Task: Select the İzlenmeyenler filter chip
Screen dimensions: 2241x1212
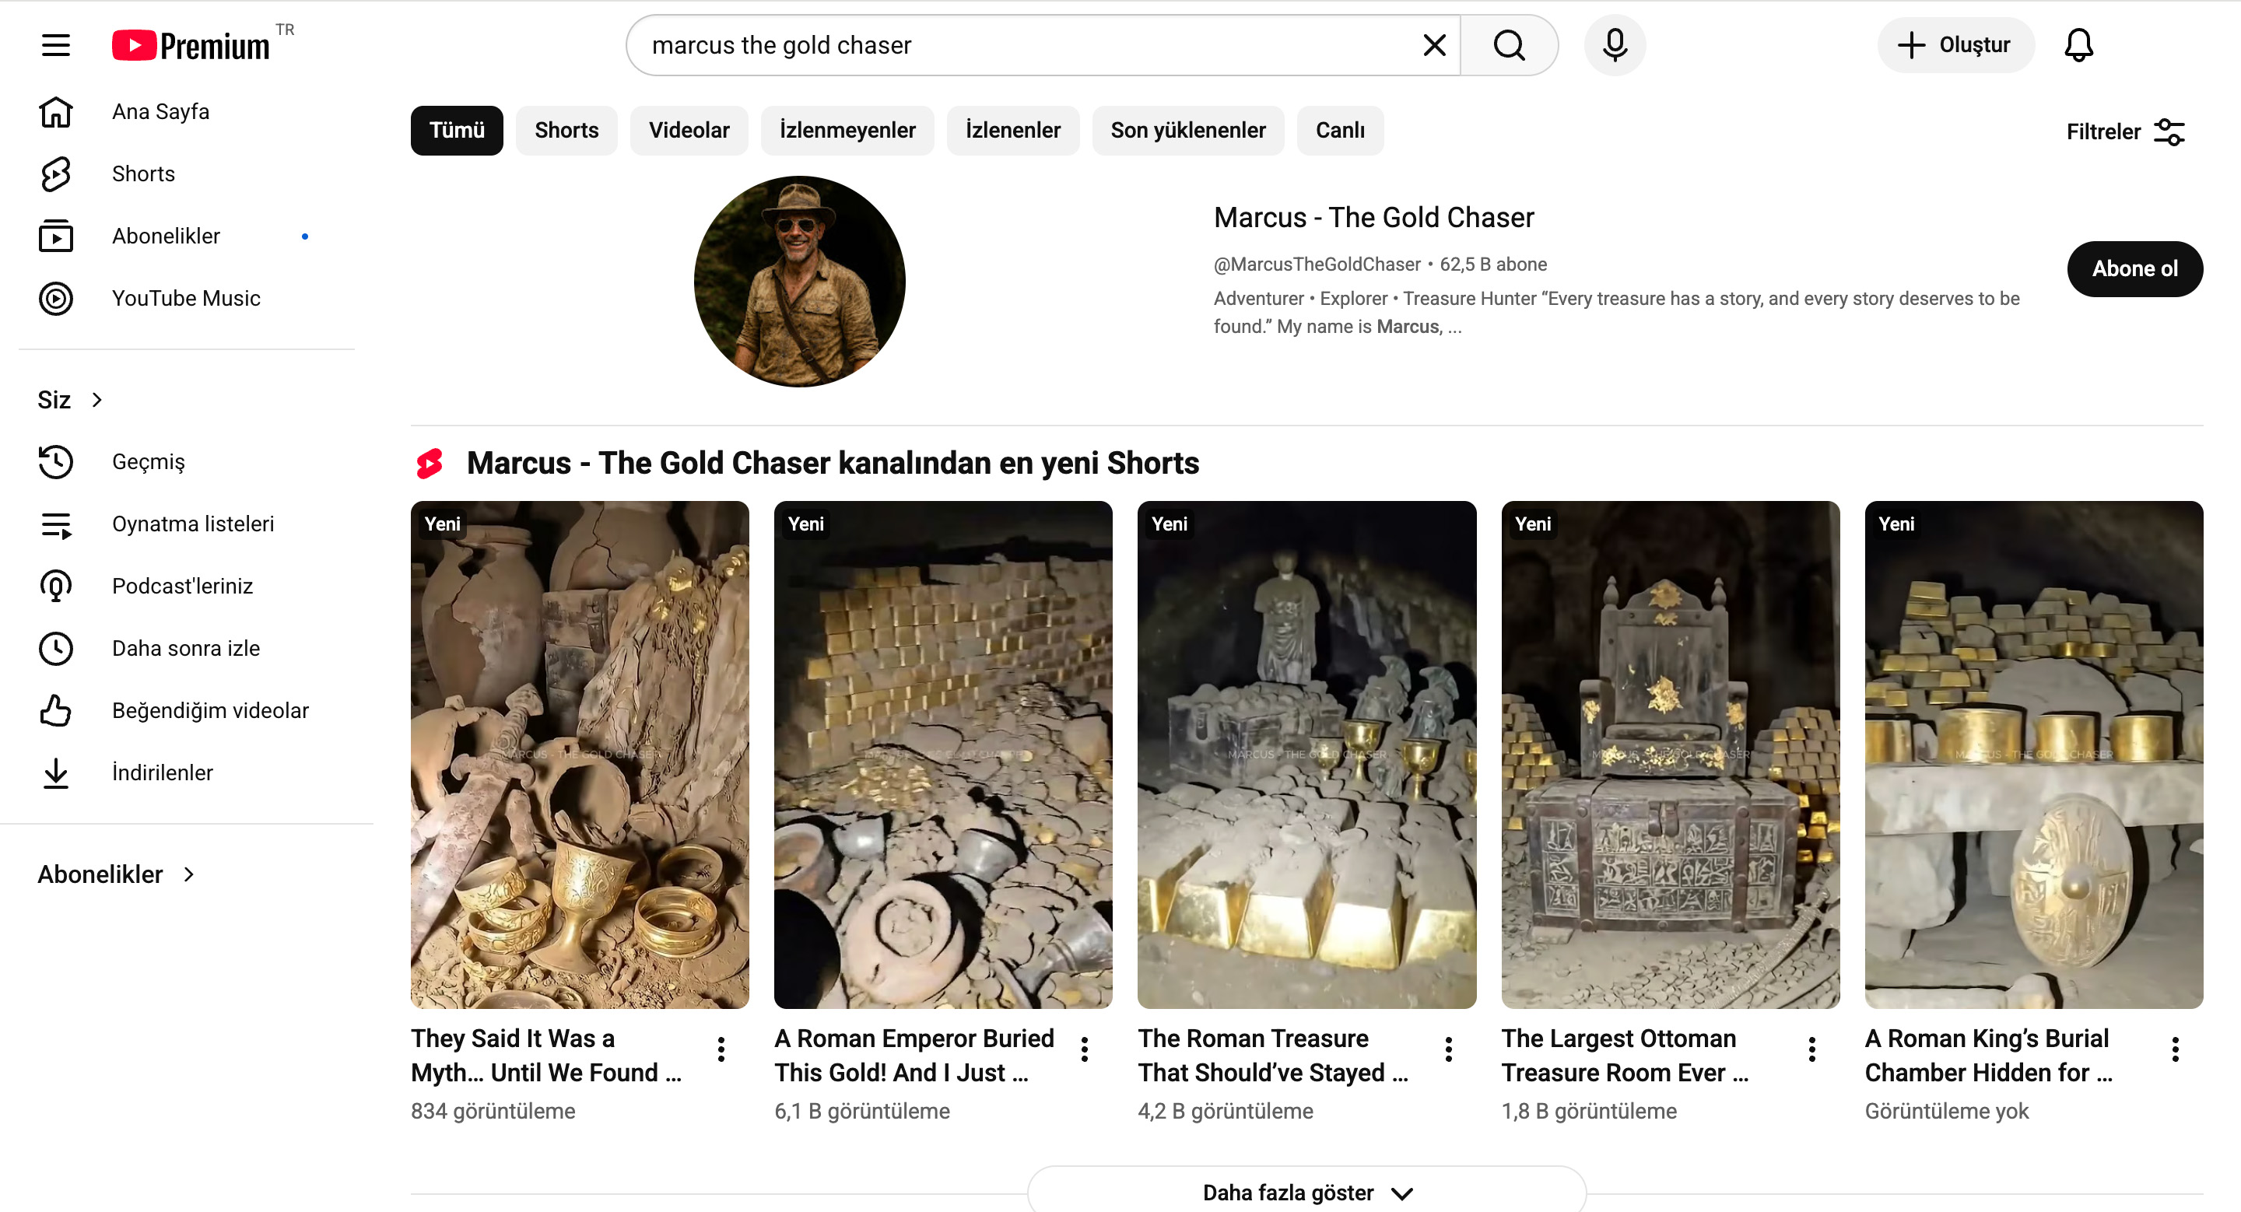Action: (847, 131)
